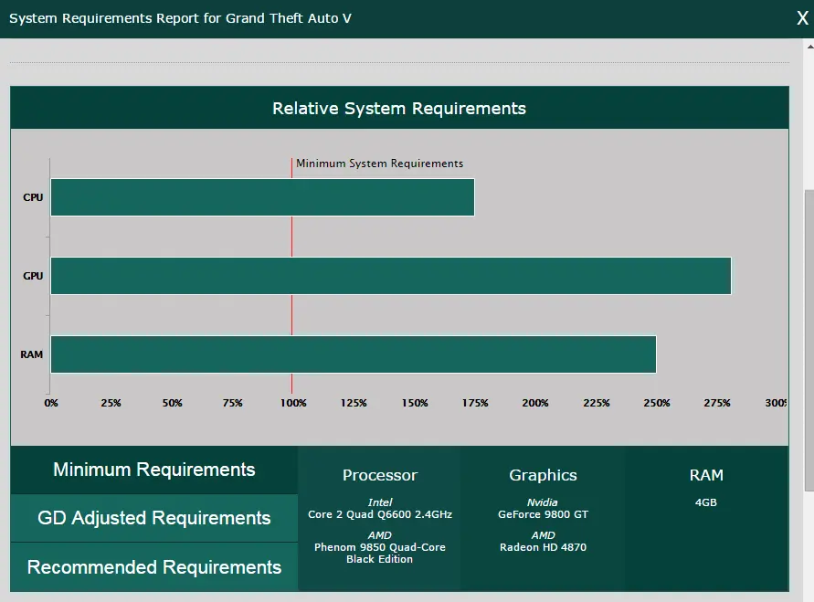Click the Relative System Requirements header
Image resolution: width=814 pixels, height=602 pixels.
pyautogui.click(x=399, y=108)
